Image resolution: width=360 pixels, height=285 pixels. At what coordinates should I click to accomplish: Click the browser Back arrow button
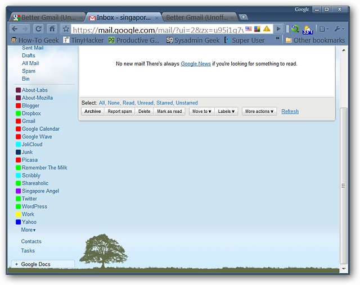(15, 29)
